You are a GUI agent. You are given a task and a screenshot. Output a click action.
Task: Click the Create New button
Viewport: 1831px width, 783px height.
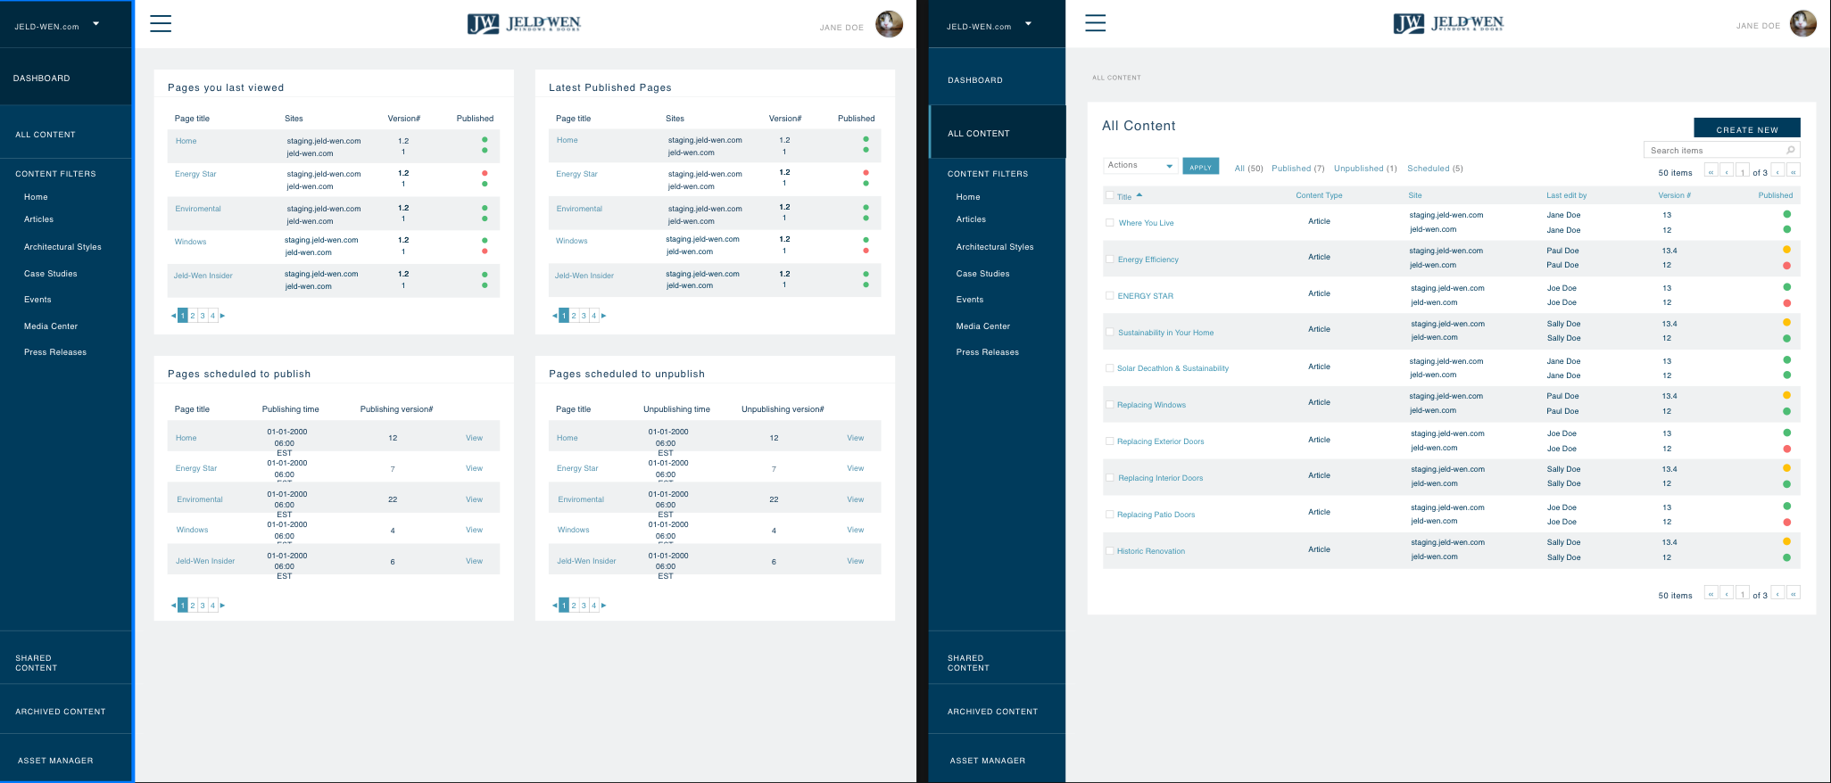(1746, 128)
